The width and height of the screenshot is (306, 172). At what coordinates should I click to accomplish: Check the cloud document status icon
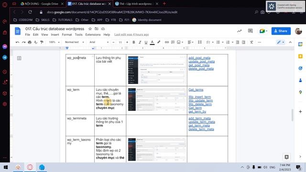(103, 29)
